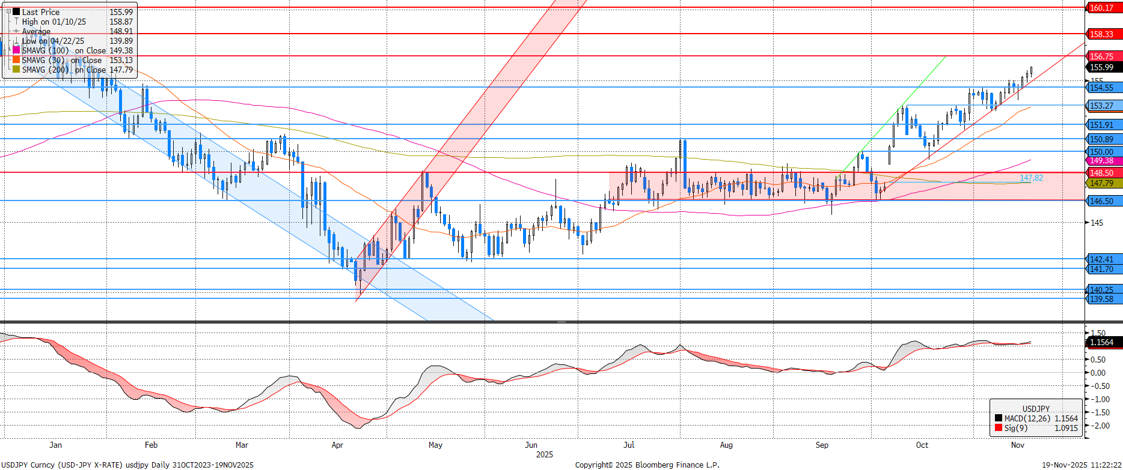Click the magenta SMAVG (100) swatch

coord(16,50)
